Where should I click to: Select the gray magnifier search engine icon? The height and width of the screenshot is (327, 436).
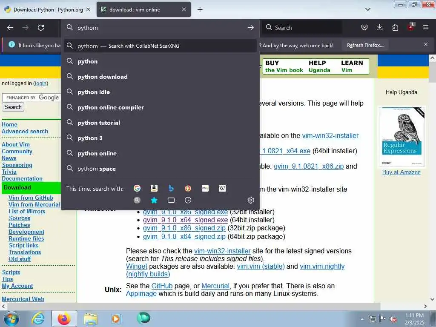137,200
